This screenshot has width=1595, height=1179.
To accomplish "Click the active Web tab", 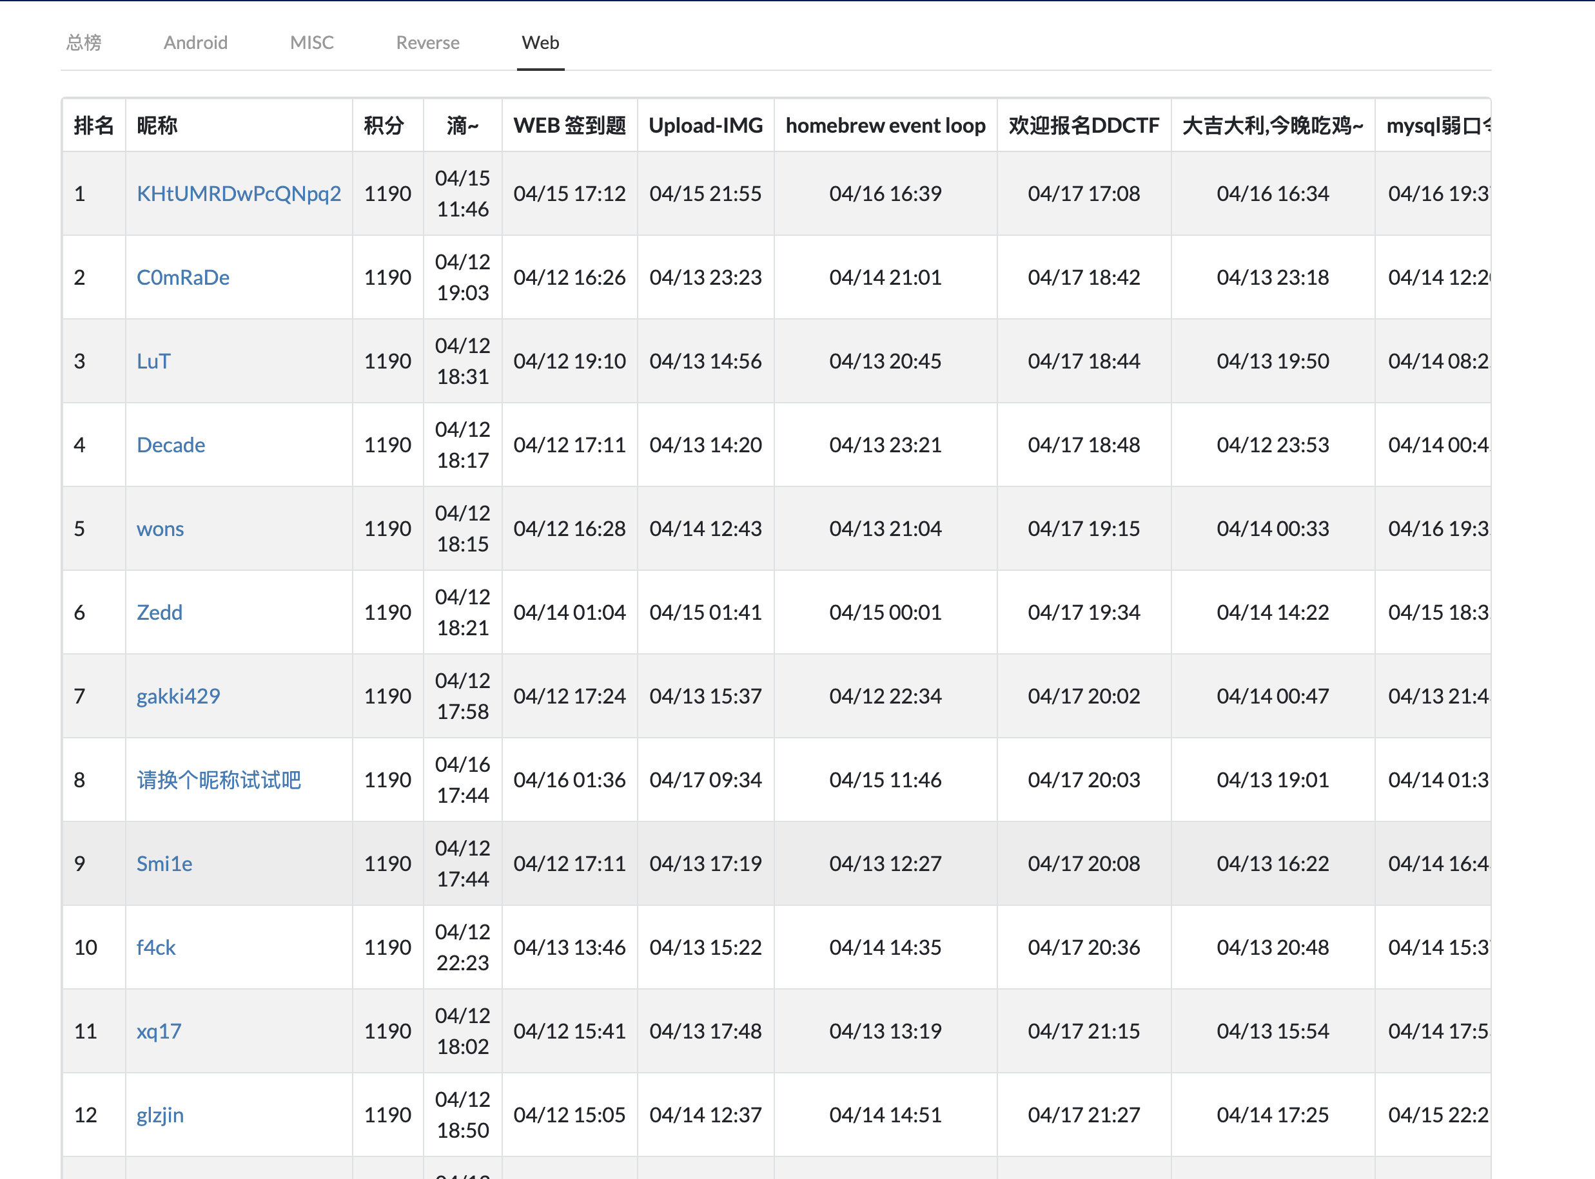I will pyautogui.click(x=540, y=43).
